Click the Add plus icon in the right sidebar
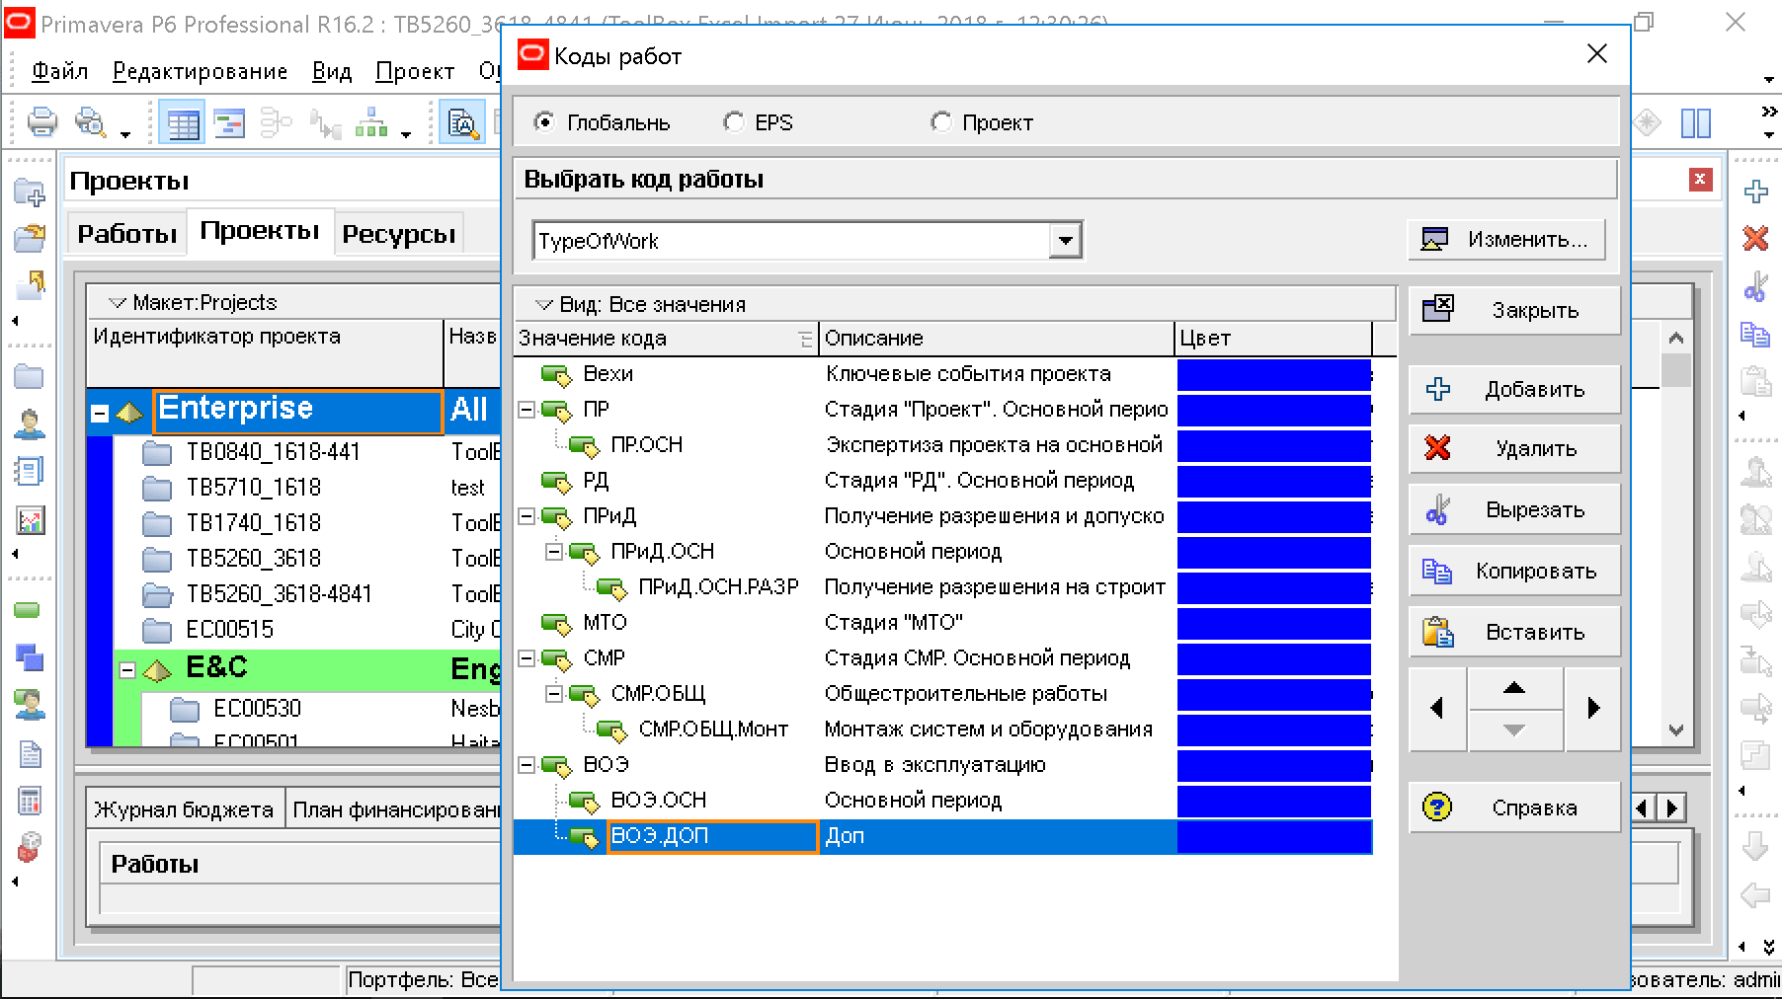Viewport: 1782px width, 999px height. coord(1755,192)
